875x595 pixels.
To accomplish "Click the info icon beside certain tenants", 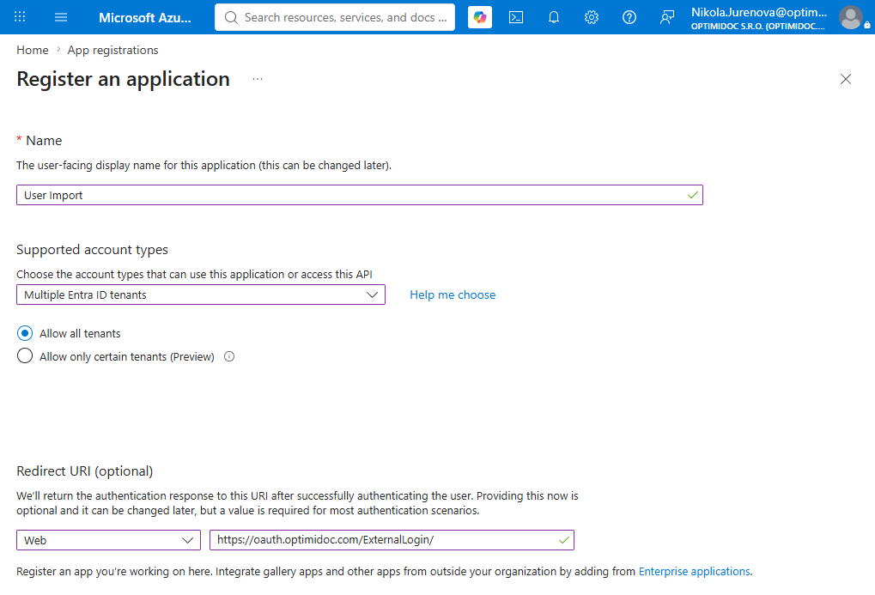I will (x=229, y=356).
